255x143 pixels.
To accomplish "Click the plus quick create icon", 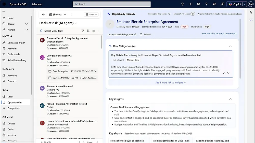I will coord(190,4).
